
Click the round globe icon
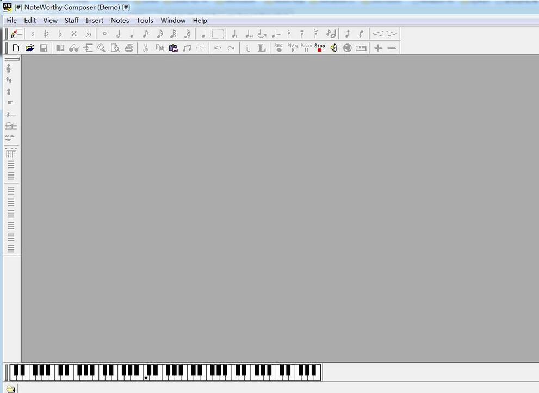pos(347,48)
